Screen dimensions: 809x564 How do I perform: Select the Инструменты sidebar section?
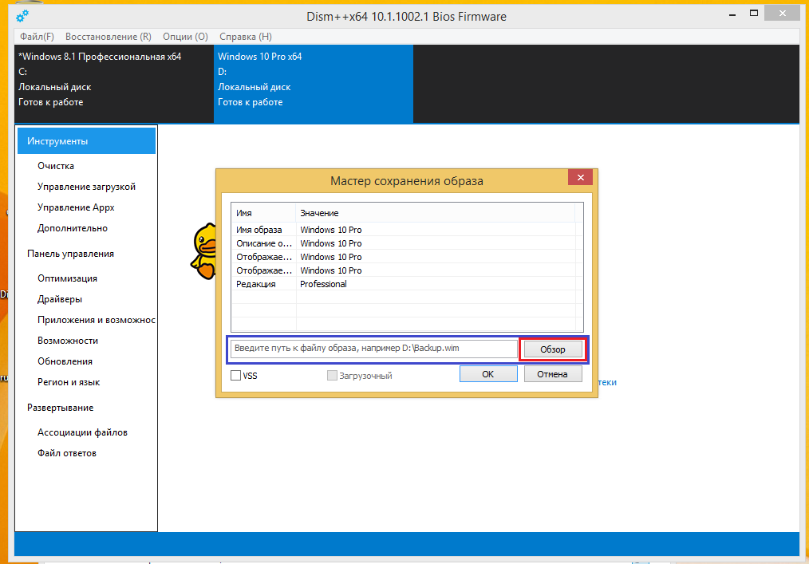point(86,141)
